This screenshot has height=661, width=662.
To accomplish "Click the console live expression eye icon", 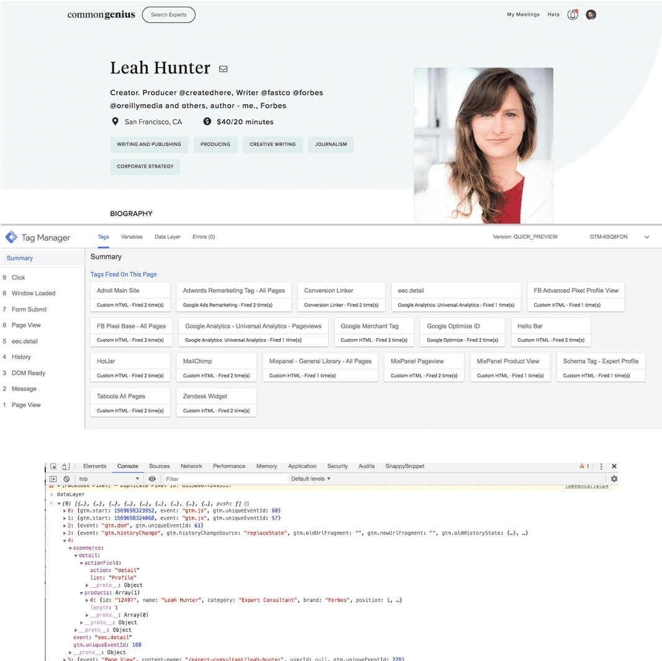I will pos(152,479).
